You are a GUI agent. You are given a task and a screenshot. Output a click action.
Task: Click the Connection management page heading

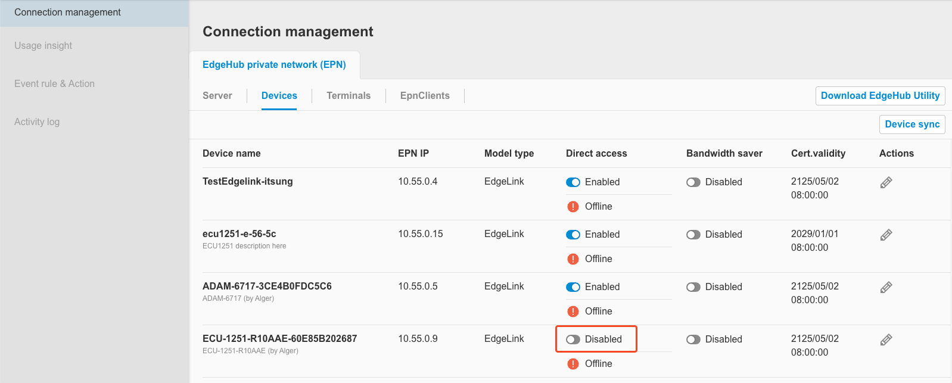click(288, 32)
